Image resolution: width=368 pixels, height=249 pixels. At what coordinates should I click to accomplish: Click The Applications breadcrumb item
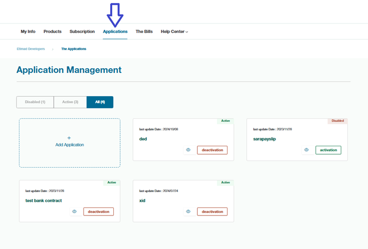point(73,49)
